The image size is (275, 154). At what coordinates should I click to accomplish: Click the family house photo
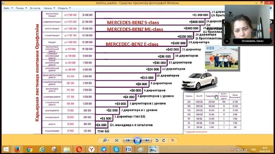coord(222,58)
